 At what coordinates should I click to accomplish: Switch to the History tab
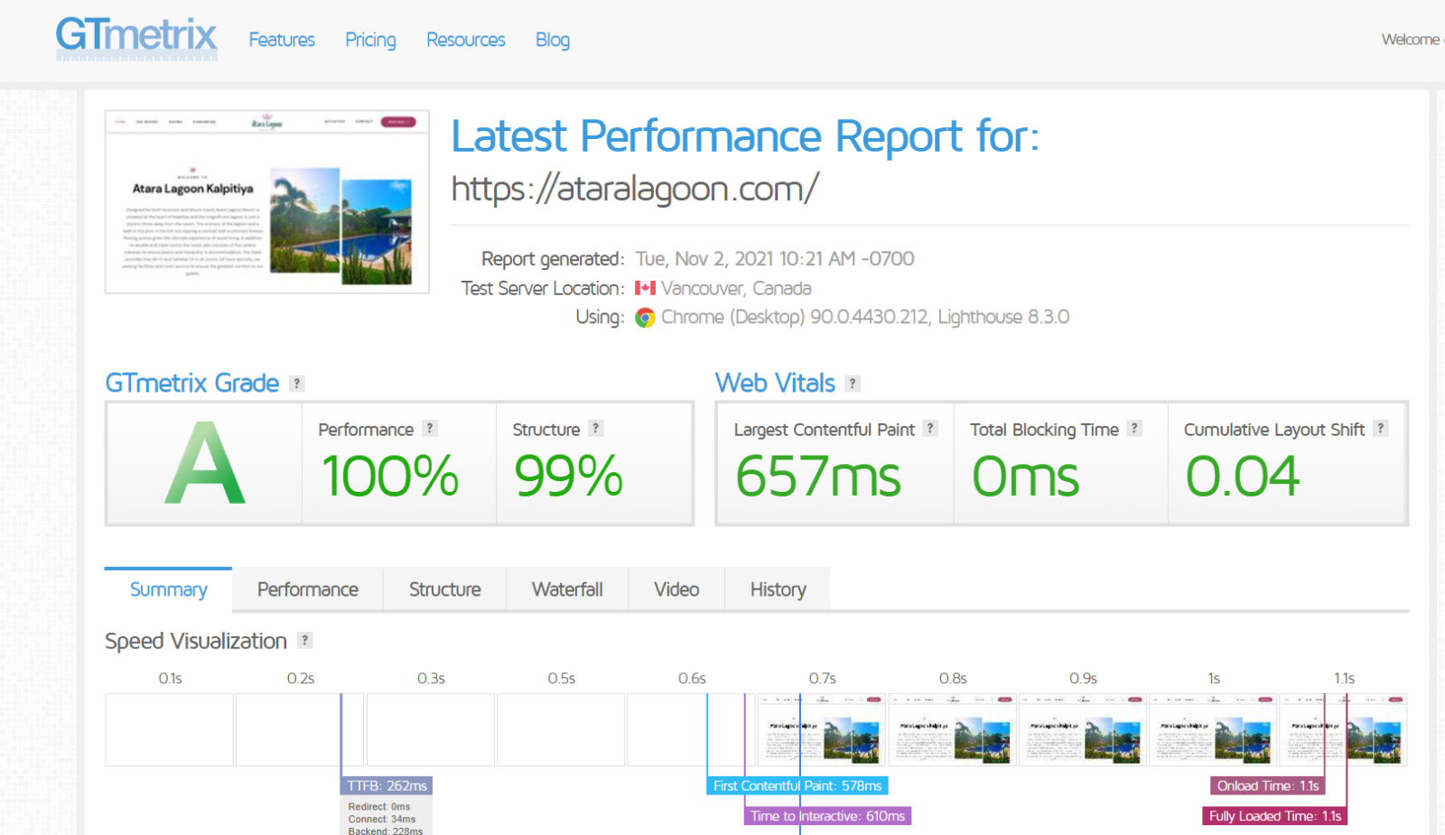(x=777, y=589)
